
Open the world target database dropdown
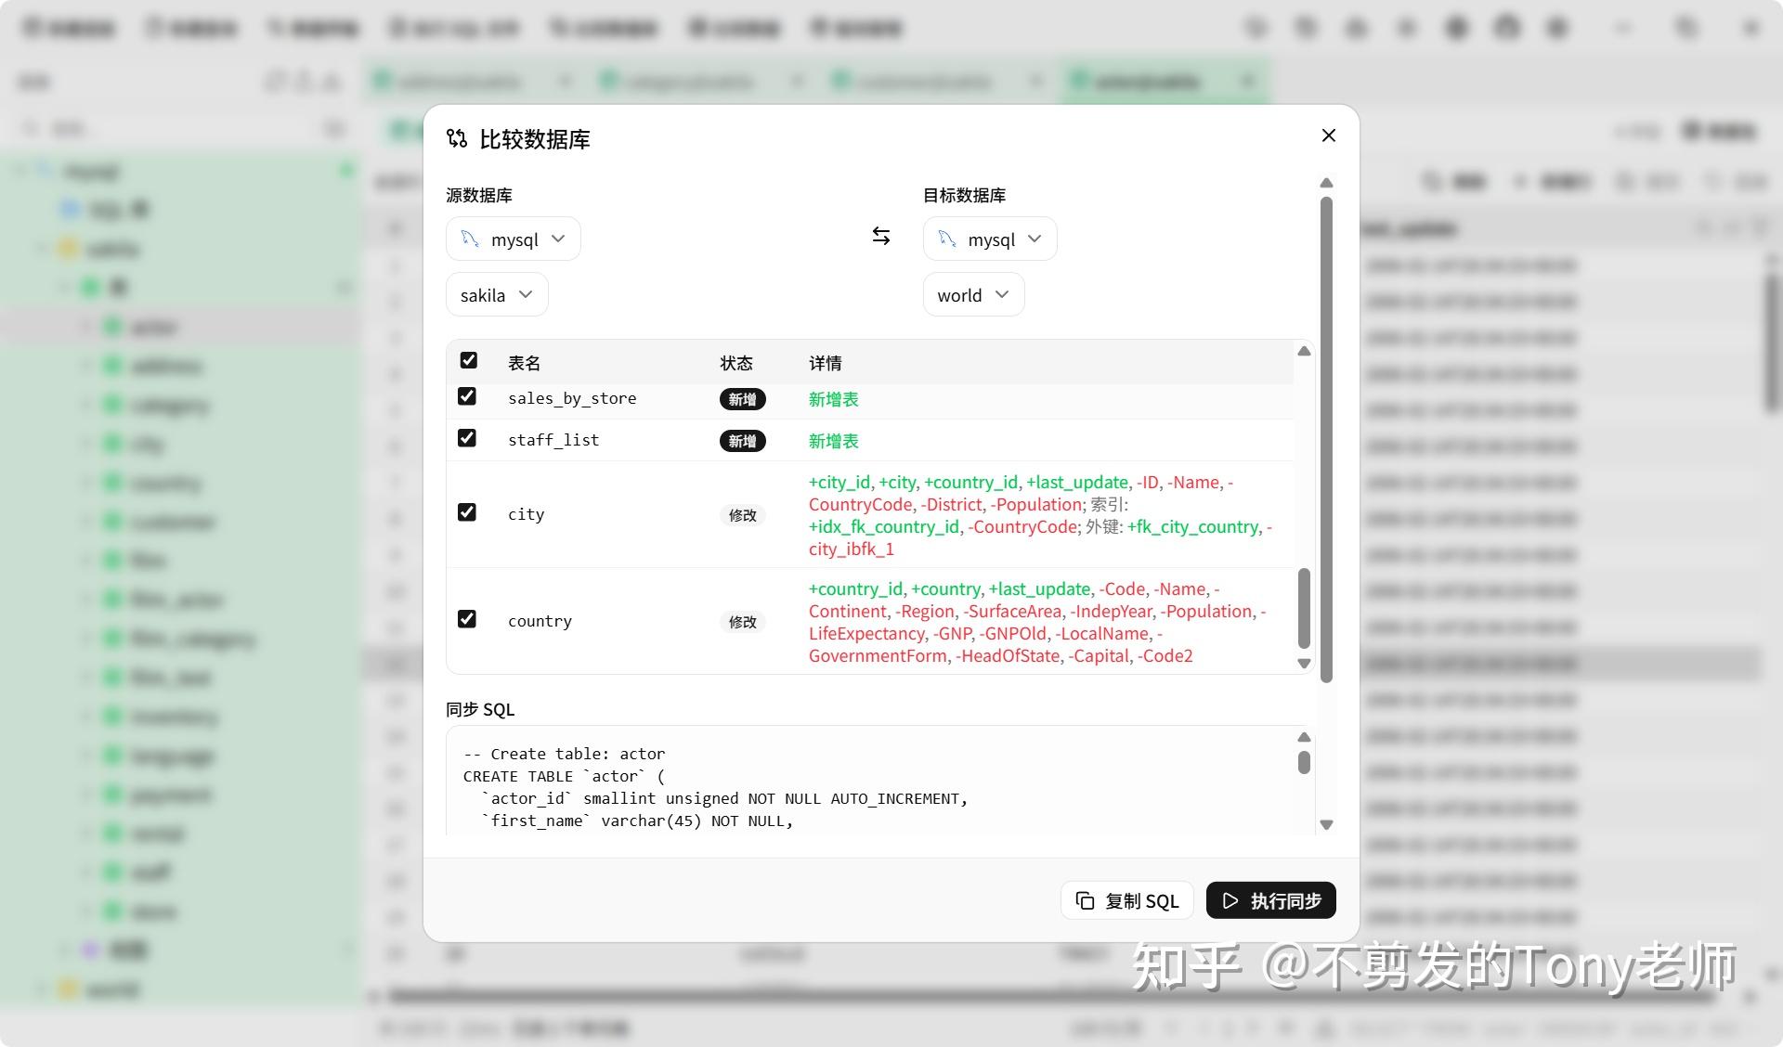(x=973, y=295)
